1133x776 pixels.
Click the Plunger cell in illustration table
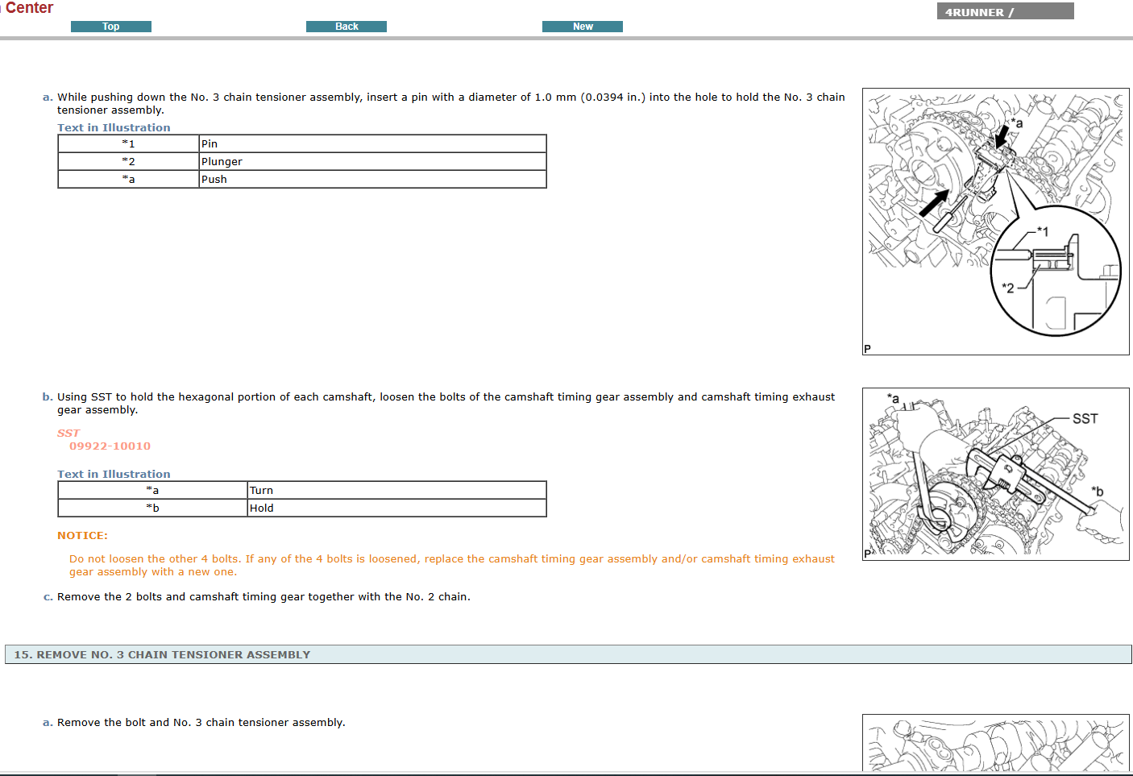point(371,162)
